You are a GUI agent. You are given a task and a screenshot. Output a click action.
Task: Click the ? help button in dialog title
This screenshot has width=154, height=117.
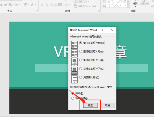click(103, 30)
